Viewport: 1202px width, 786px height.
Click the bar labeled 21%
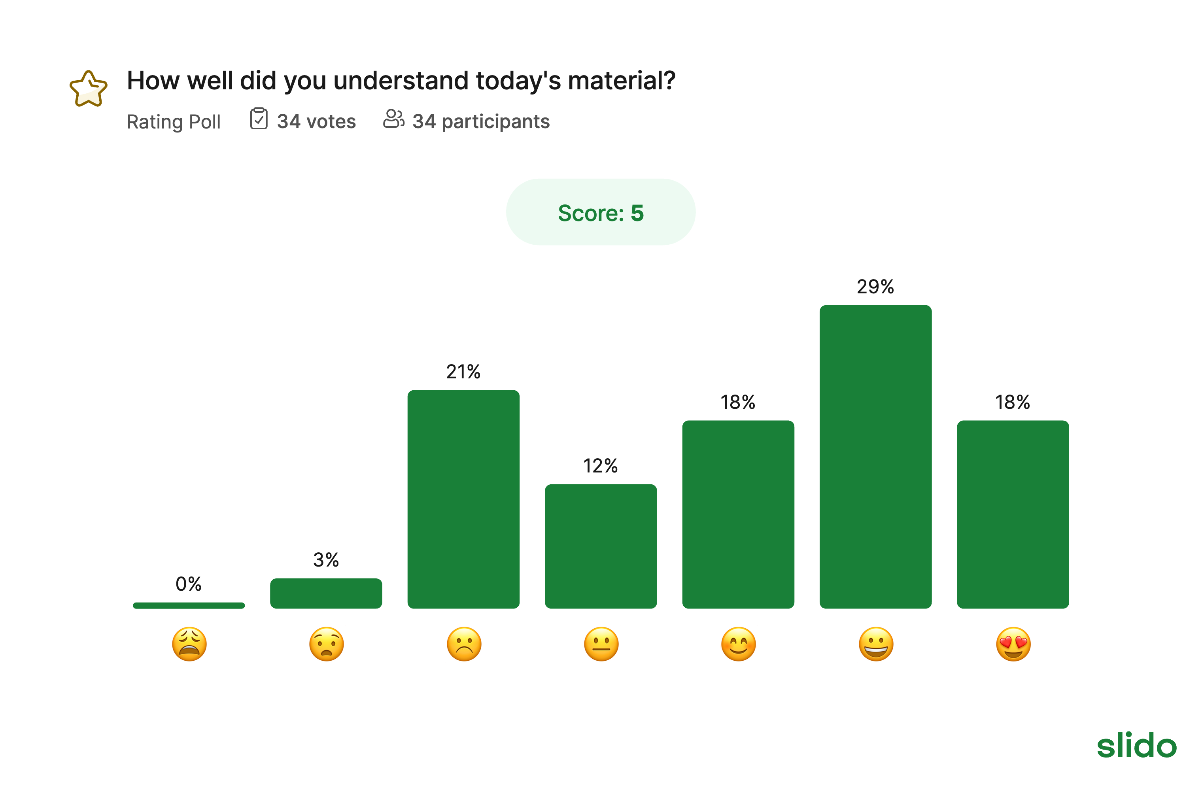[x=463, y=499]
